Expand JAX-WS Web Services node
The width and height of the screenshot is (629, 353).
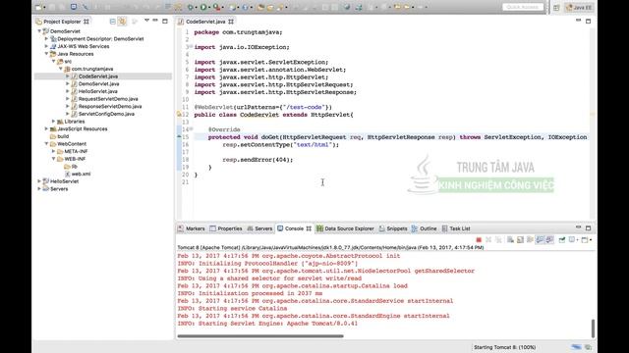(x=46, y=46)
